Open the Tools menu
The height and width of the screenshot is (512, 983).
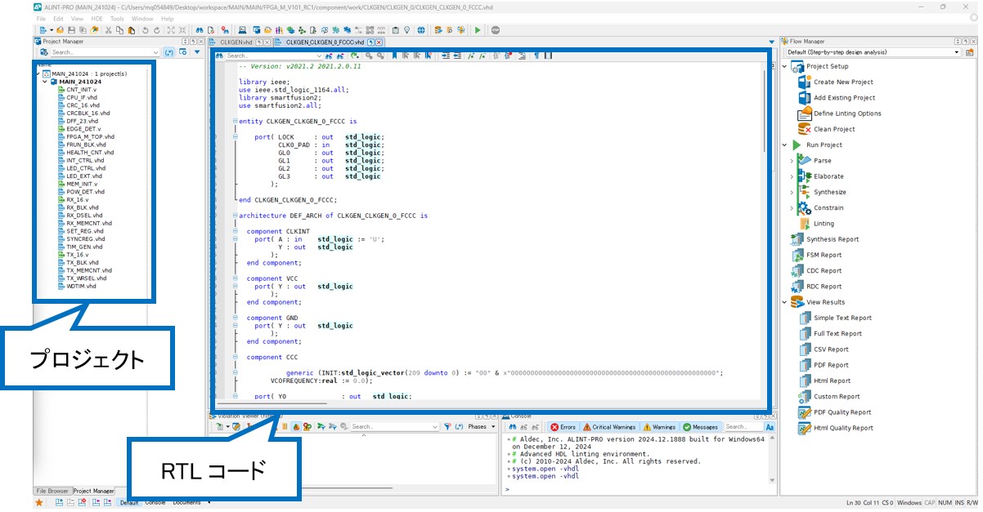117,18
